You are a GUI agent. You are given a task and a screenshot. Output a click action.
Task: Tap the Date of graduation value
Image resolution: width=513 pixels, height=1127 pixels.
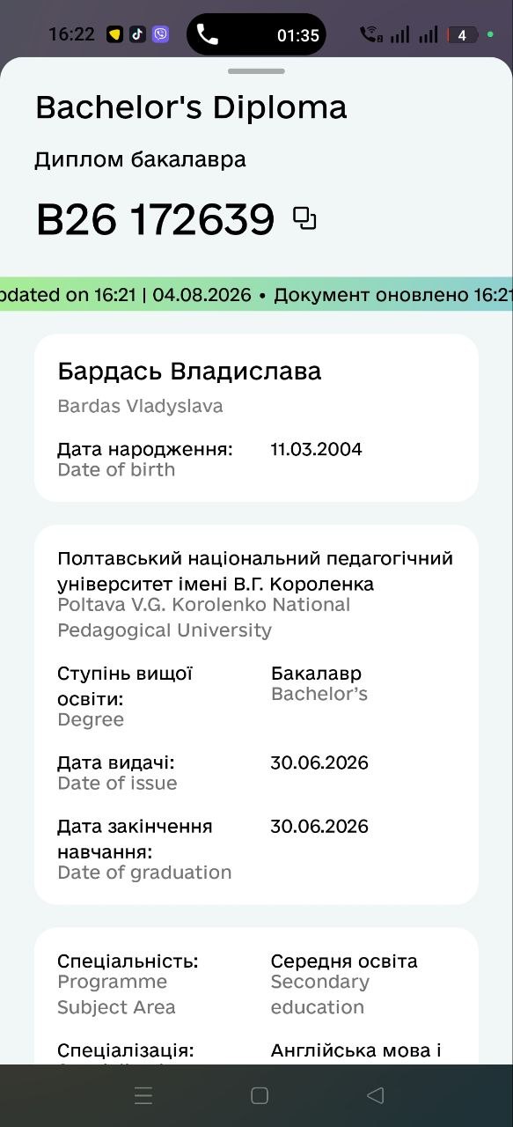[x=319, y=827]
